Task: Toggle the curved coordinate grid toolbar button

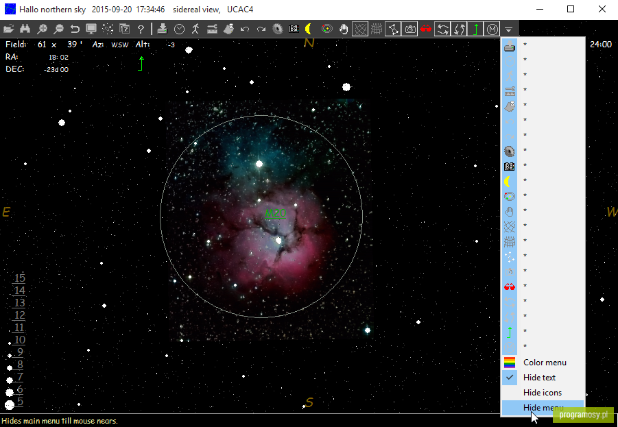Action: coord(377,29)
